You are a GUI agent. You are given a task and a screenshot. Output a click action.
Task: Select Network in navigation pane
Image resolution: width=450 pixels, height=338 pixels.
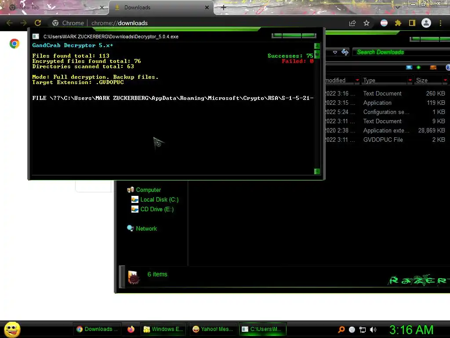[x=146, y=228]
